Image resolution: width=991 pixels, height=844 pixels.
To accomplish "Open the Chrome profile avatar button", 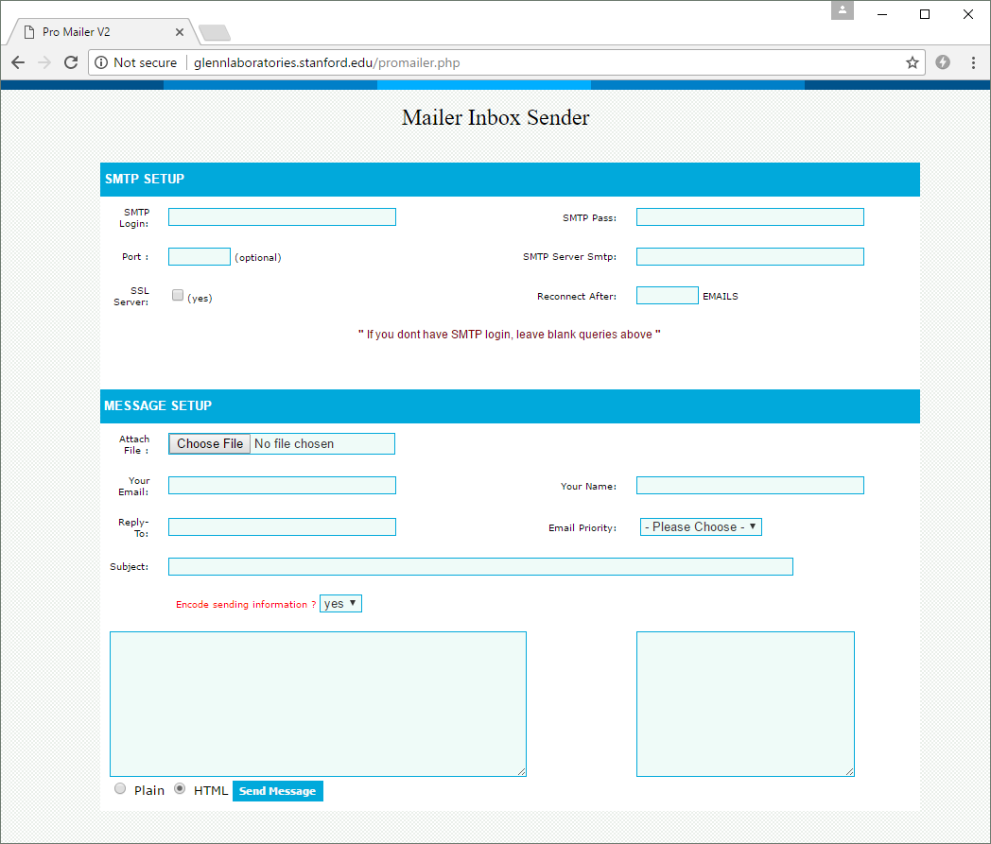I will click(x=843, y=10).
